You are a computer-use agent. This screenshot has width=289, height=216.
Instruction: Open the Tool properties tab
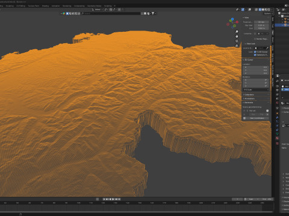tap(278, 81)
